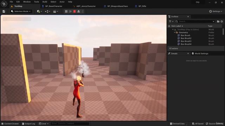
Task: Open the Cinematics toolbar dropdown
Action: (x=56, y=12)
